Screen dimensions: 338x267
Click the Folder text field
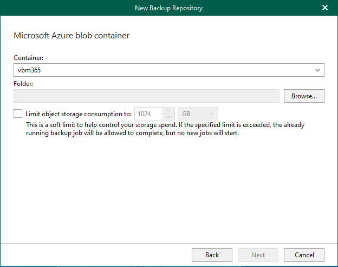pyautogui.click(x=146, y=96)
